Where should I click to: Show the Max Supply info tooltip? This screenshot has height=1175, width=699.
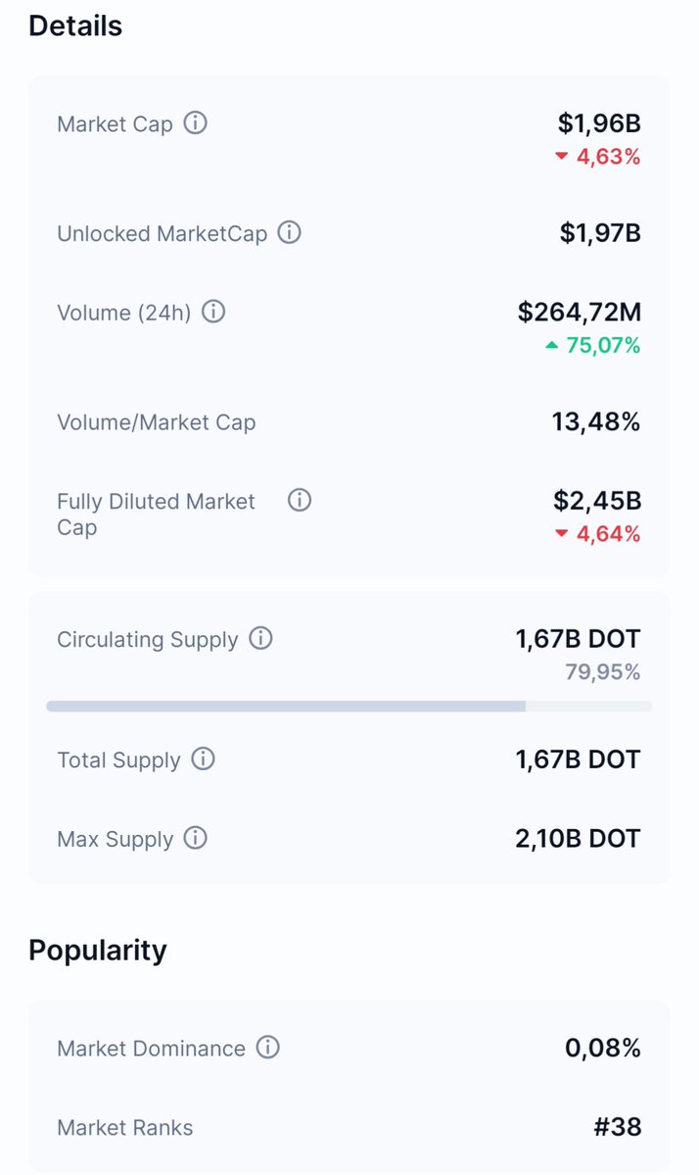(x=196, y=839)
